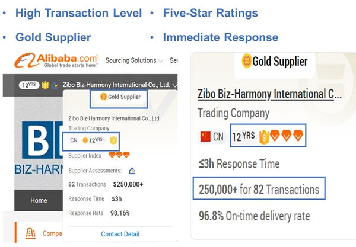The height and width of the screenshot is (247, 356).
Task: Click the company building icon in sidebar
Action: 25,232
